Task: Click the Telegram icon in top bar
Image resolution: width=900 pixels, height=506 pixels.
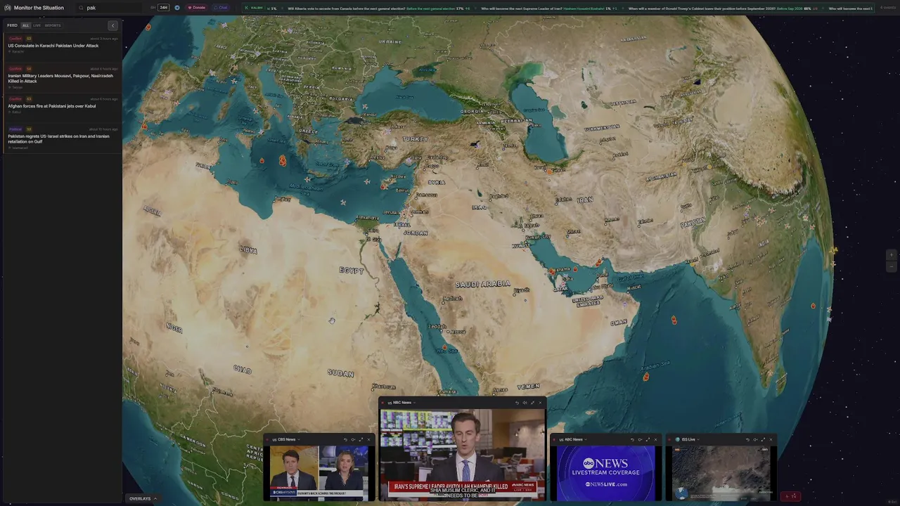Action: (x=177, y=8)
